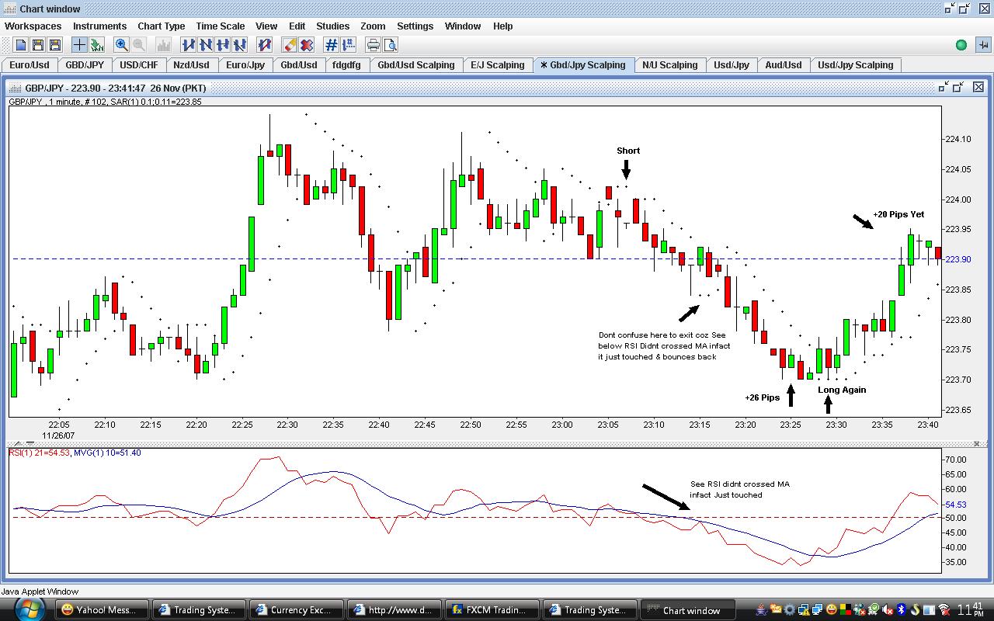
Task: Open the Studies menu
Action: (332, 26)
